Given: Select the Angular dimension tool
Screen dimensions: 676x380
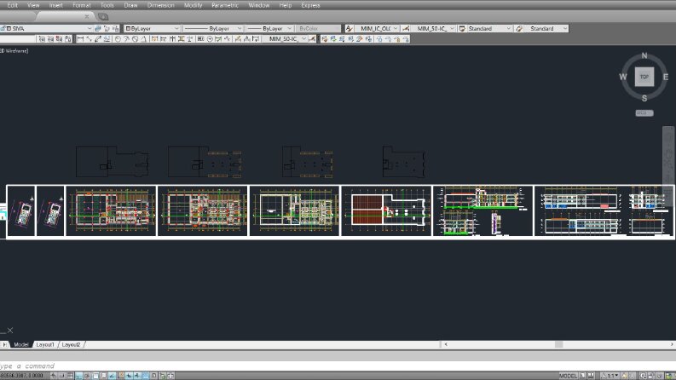Looking at the screenshot, I should pos(143,39).
